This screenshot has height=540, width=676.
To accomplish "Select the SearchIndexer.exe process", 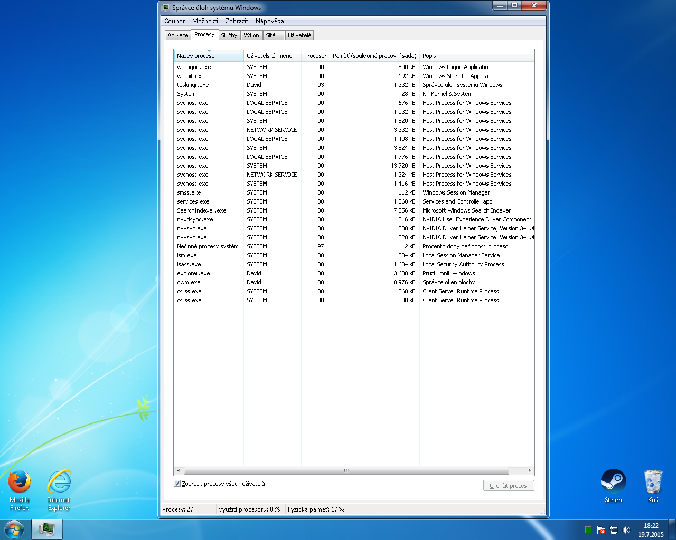I will pyautogui.click(x=354, y=210).
